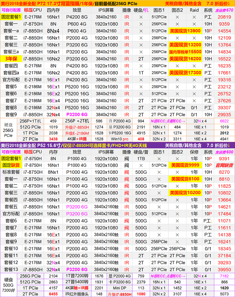Click the 美国现货9999 yellow cell
Viewport: 235px width, 297px height.
point(185,165)
